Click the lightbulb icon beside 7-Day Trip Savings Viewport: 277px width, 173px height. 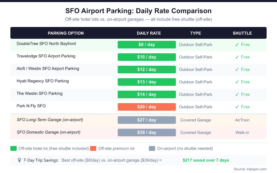click(19, 160)
